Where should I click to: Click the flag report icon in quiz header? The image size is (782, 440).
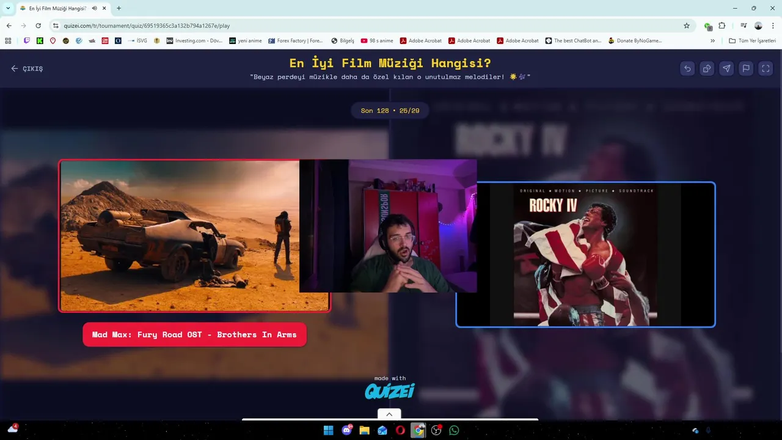(746, 68)
